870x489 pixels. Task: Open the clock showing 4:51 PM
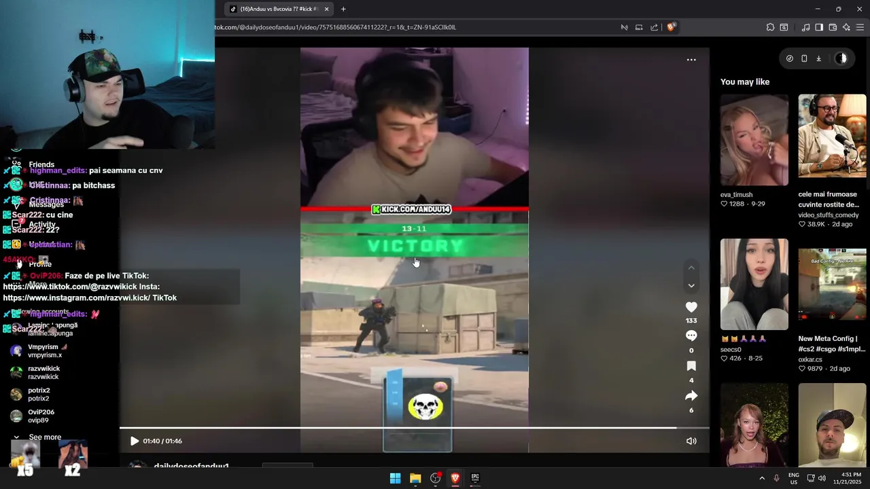[x=851, y=478]
